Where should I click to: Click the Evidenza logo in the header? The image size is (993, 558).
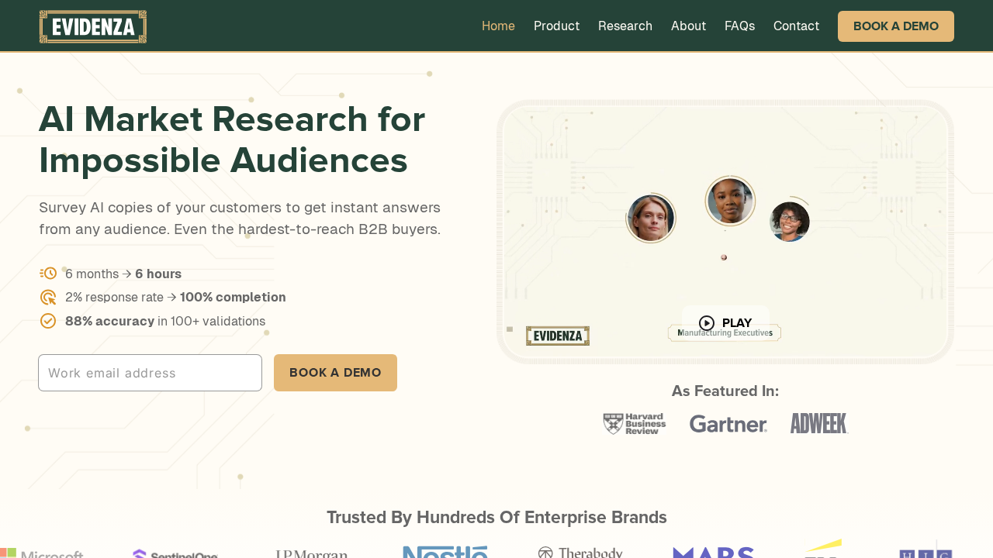point(92,26)
